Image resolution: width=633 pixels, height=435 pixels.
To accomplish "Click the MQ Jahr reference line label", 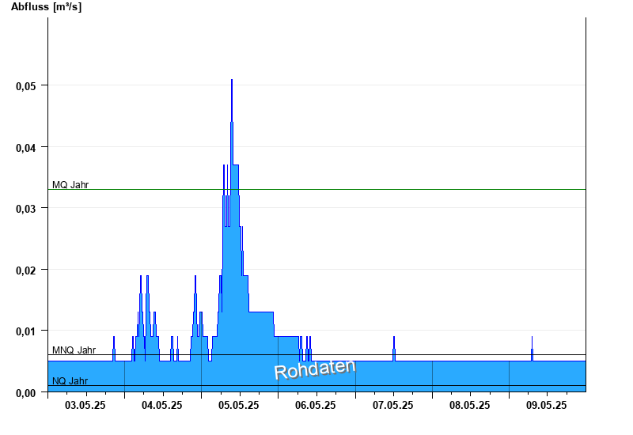I will pyautogui.click(x=70, y=185).
